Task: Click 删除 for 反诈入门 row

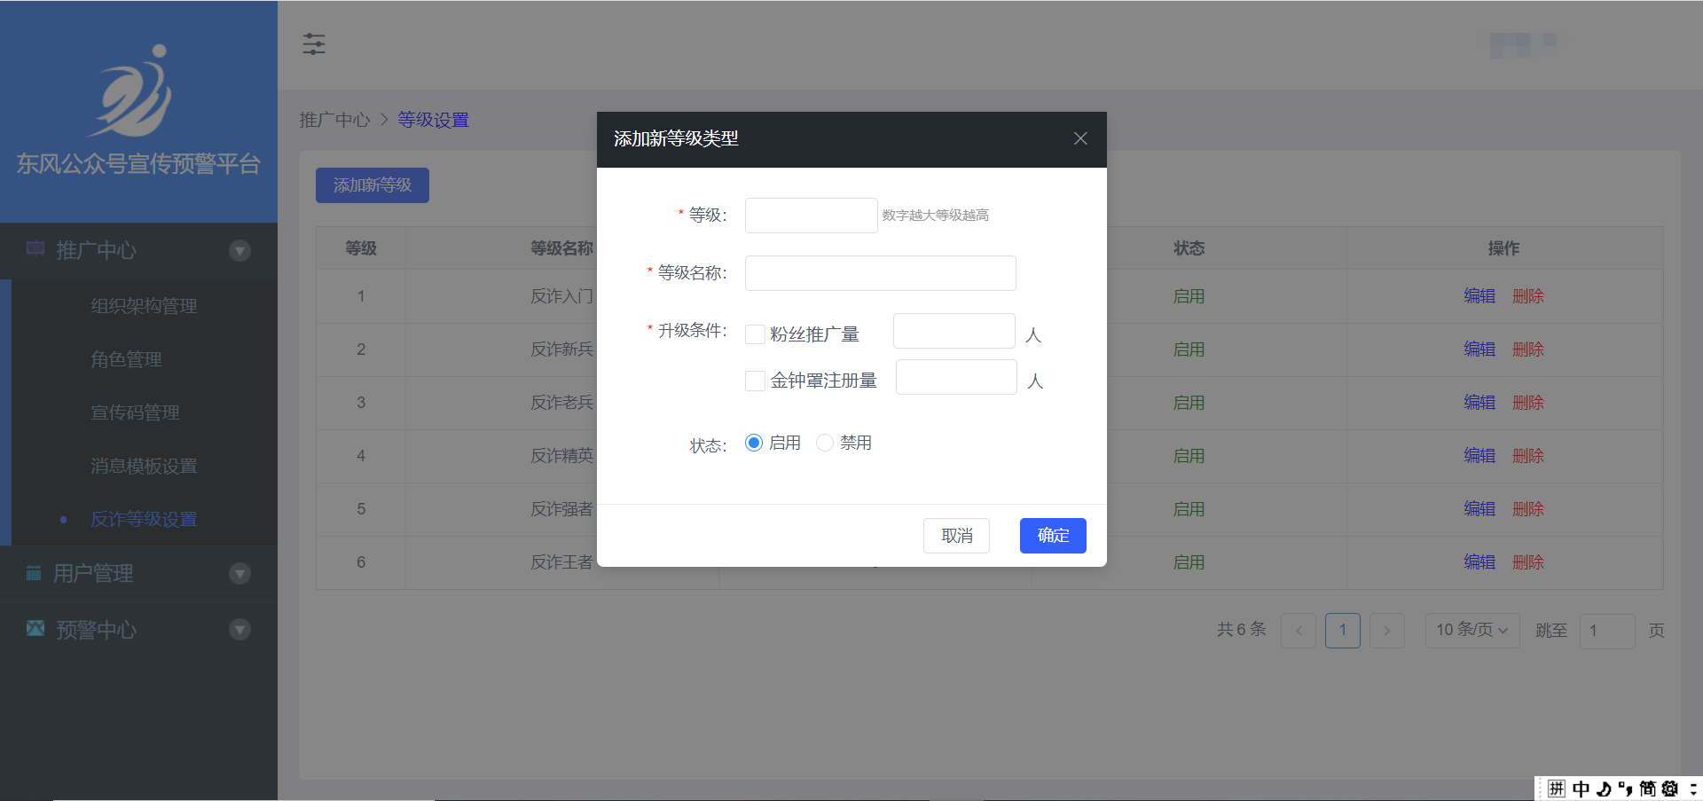Action: pos(1528,296)
